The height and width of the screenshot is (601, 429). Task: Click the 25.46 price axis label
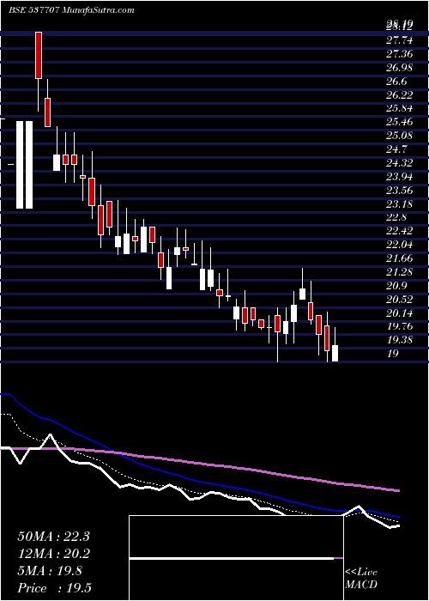point(400,122)
